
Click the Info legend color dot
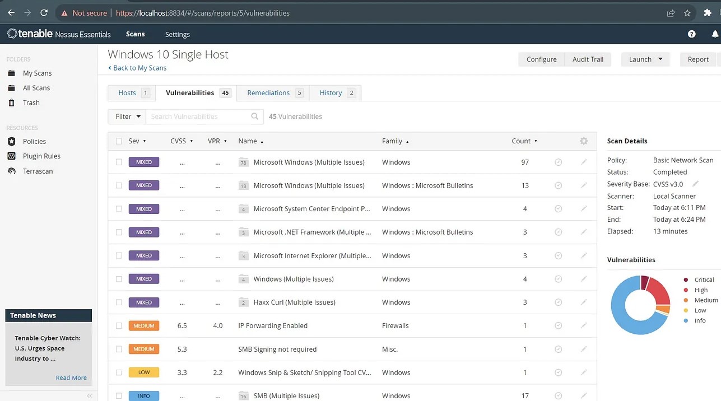pyautogui.click(x=686, y=320)
